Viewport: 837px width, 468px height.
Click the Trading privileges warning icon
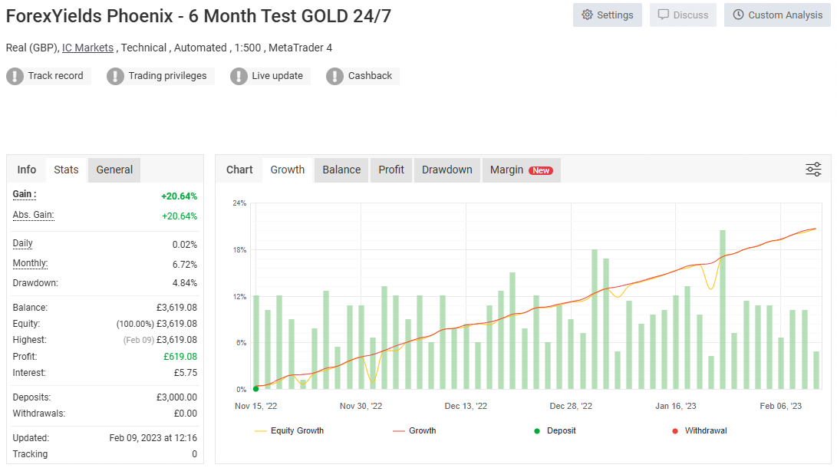point(115,76)
